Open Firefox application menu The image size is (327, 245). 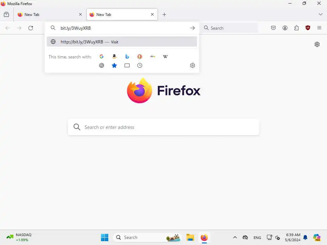click(319, 28)
